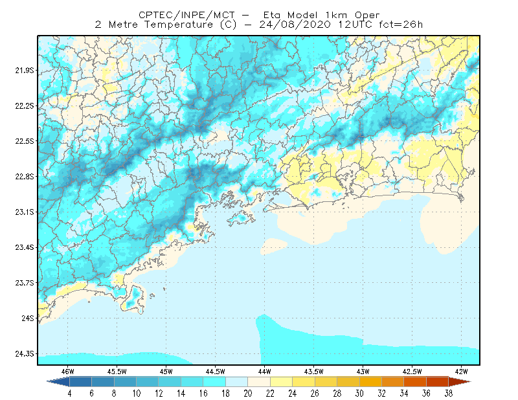Click the colorbar tick label '28'
Viewport: 518px width, 400px height.
[337, 394]
